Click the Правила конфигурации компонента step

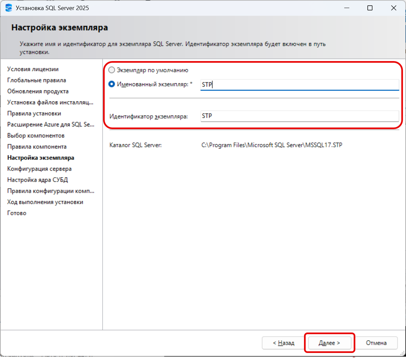[x=51, y=191]
